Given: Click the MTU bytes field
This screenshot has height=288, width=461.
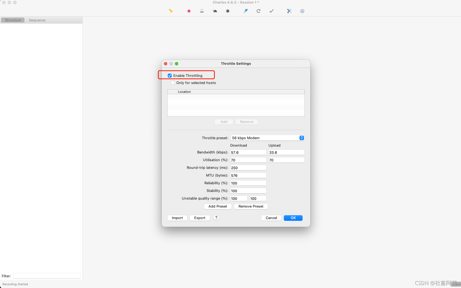Looking at the screenshot, I should point(248,175).
